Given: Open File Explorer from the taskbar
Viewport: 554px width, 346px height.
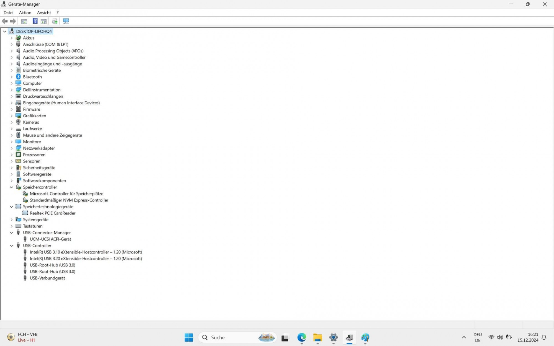Looking at the screenshot, I should point(317,337).
